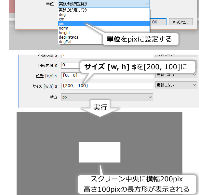Select the highlighted pix unit option
Viewport: 199px width, 195px height.
click(x=104, y=23)
